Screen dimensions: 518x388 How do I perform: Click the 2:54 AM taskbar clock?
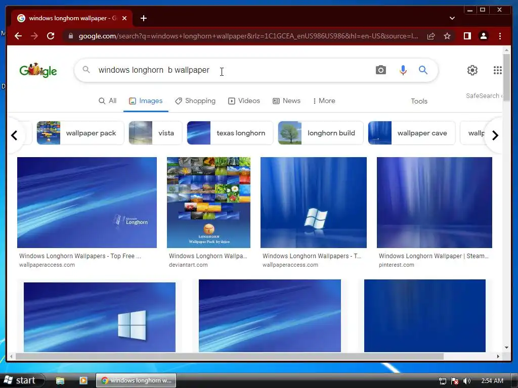click(x=492, y=381)
